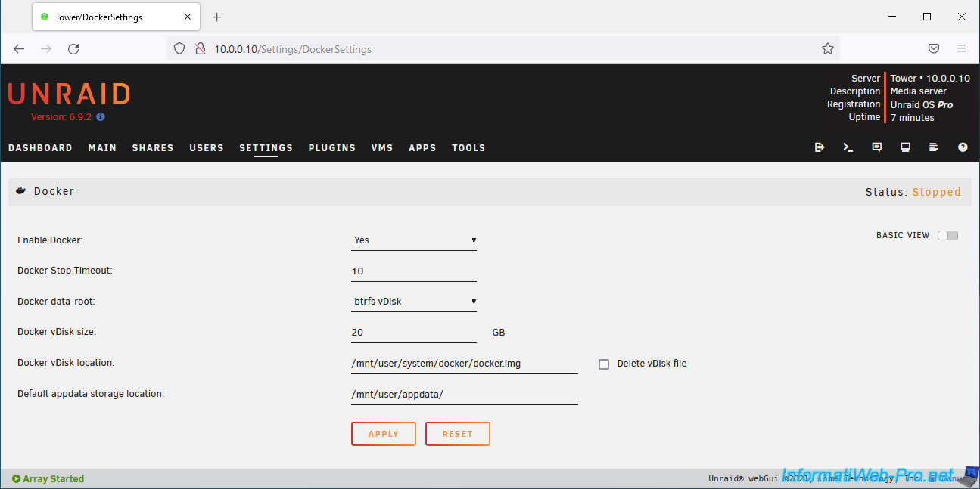Open the Feedback icon
The height and width of the screenshot is (489, 980).
tap(876, 147)
